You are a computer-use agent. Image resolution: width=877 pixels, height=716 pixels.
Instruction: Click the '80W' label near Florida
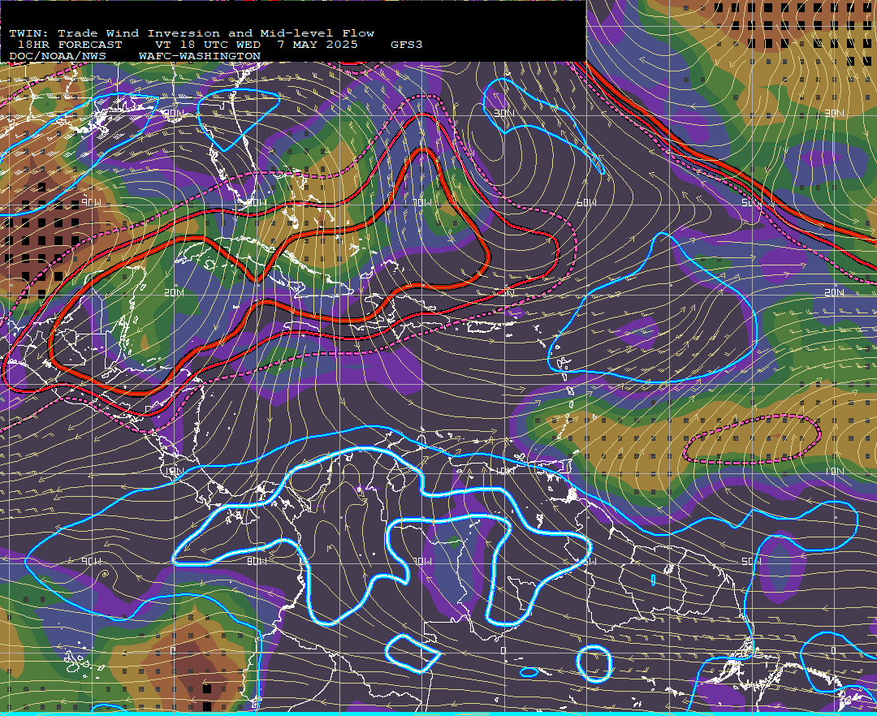(x=257, y=202)
